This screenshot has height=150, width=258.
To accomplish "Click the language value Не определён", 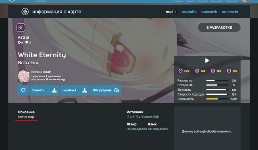I will click(x=158, y=129).
